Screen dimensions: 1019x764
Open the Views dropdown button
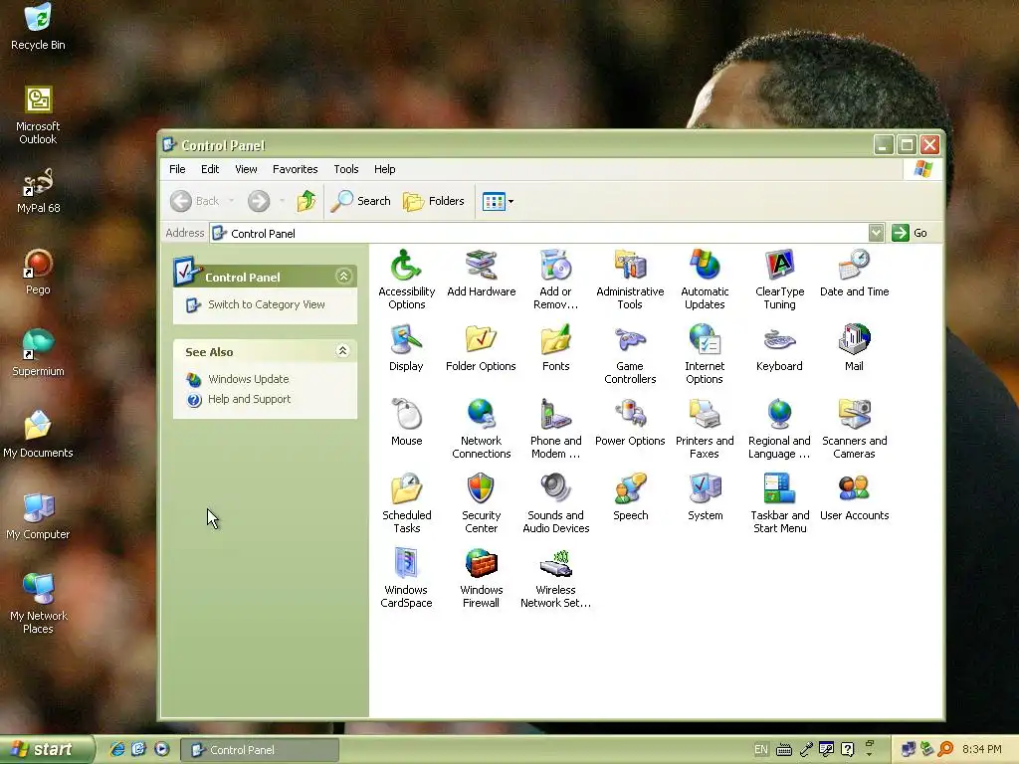(x=498, y=201)
